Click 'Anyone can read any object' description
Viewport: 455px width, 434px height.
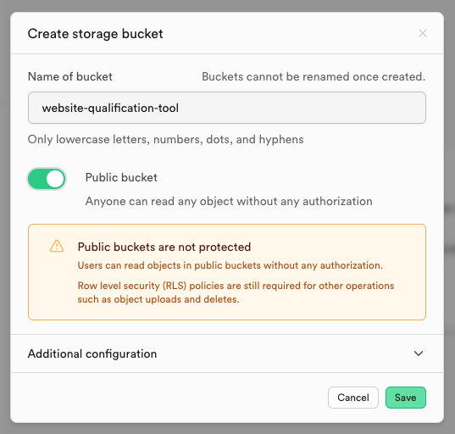[x=229, y=201]
